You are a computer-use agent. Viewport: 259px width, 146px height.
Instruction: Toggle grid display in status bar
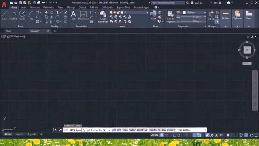(162, 135)
